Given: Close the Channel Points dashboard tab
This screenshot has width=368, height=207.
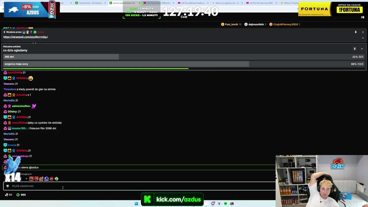Looking at the screenshot, I should pyautogui.click(x=105, y=3).
